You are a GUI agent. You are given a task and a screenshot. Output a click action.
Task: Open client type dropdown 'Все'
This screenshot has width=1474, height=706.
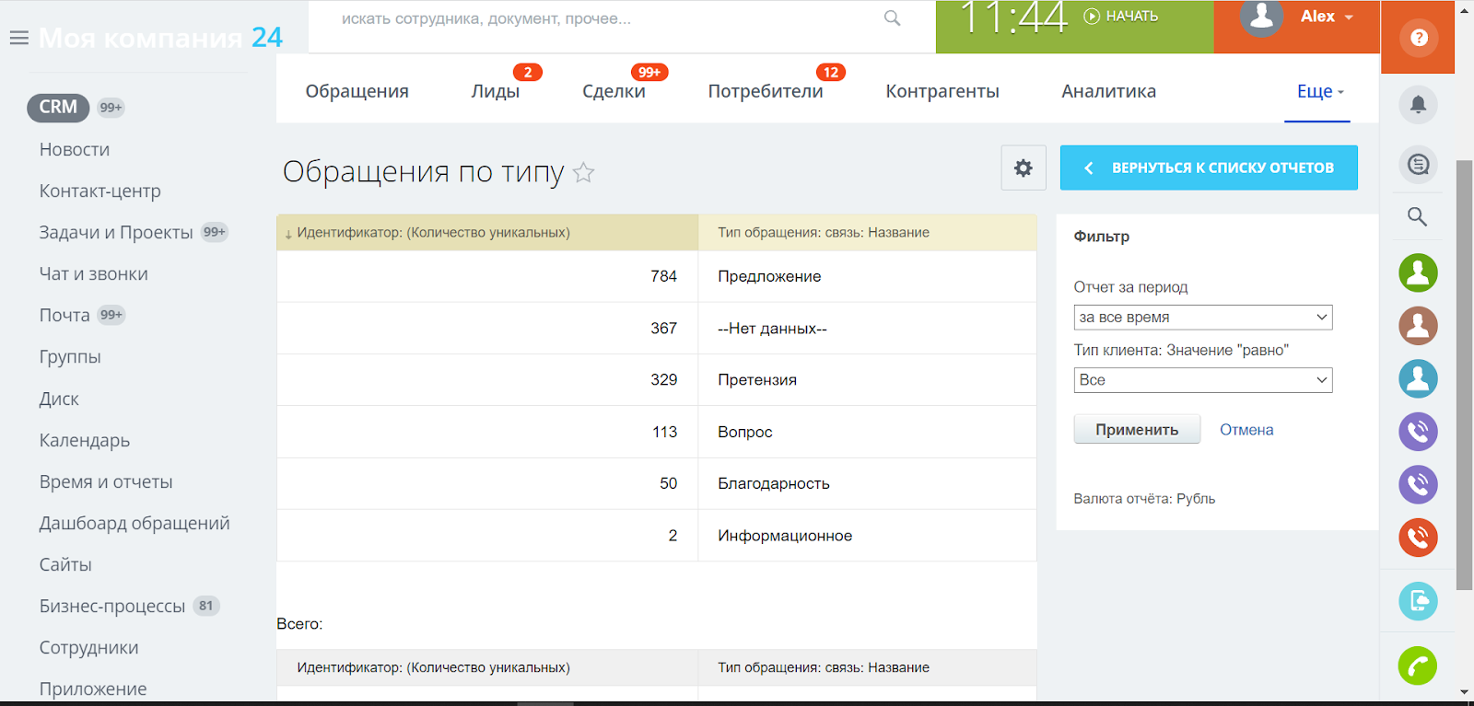click(1203, 380)
